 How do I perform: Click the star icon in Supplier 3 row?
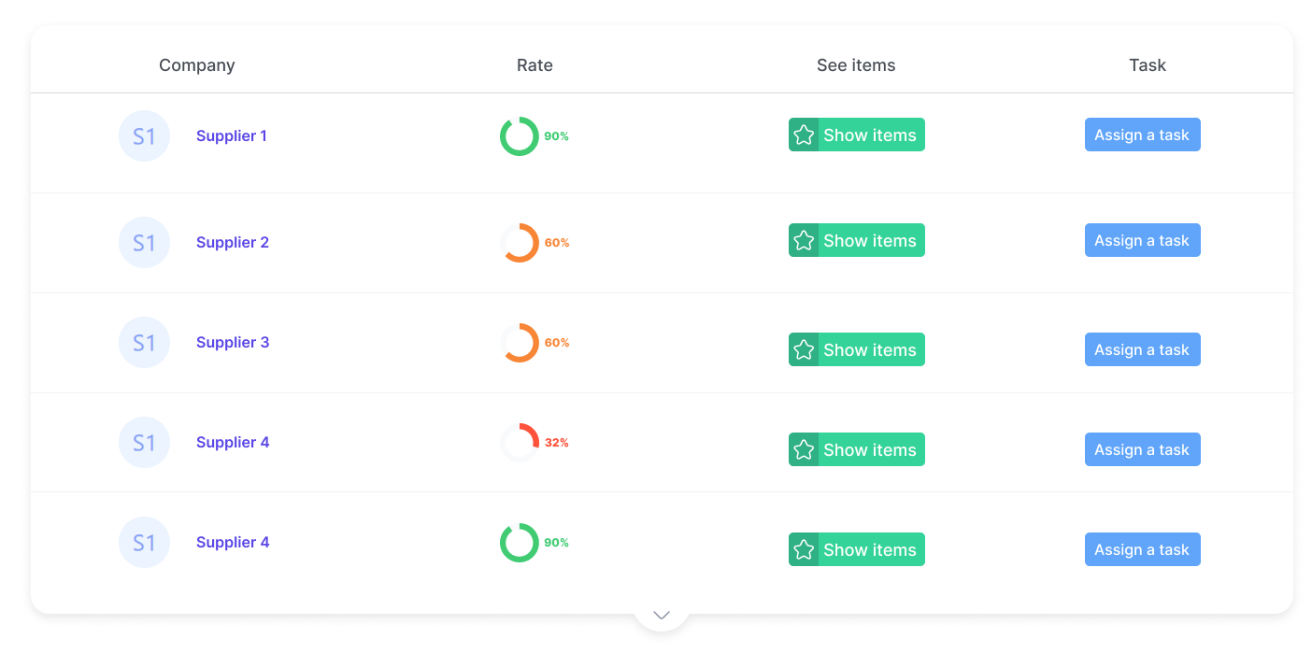tap(804, 350)
